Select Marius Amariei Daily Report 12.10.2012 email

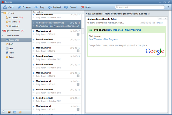56,83
